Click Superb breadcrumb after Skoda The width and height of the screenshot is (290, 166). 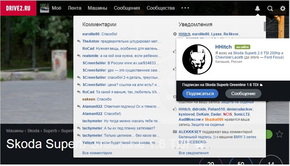(50, 131)
